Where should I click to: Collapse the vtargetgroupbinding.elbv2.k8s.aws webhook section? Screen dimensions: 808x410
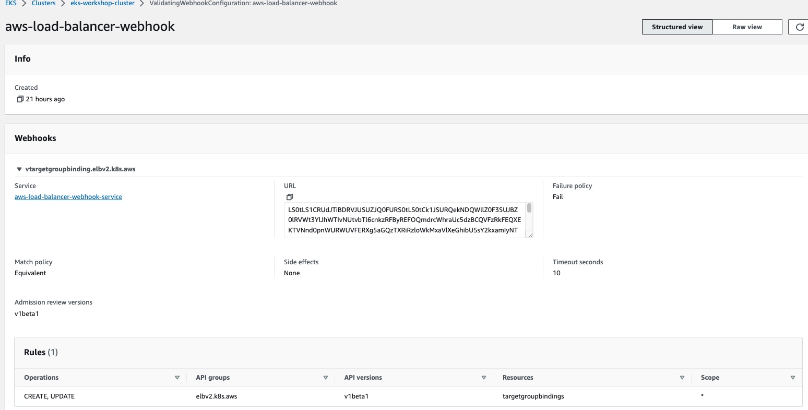click(19, 169)
